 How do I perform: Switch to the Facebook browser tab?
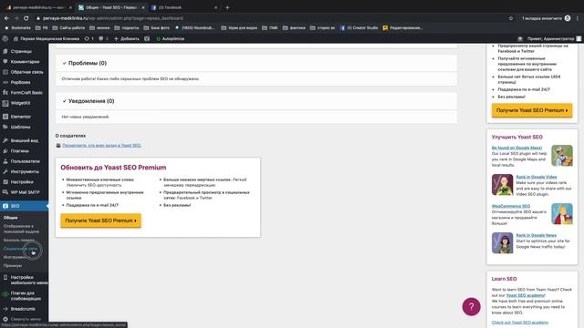click(184, 7)
